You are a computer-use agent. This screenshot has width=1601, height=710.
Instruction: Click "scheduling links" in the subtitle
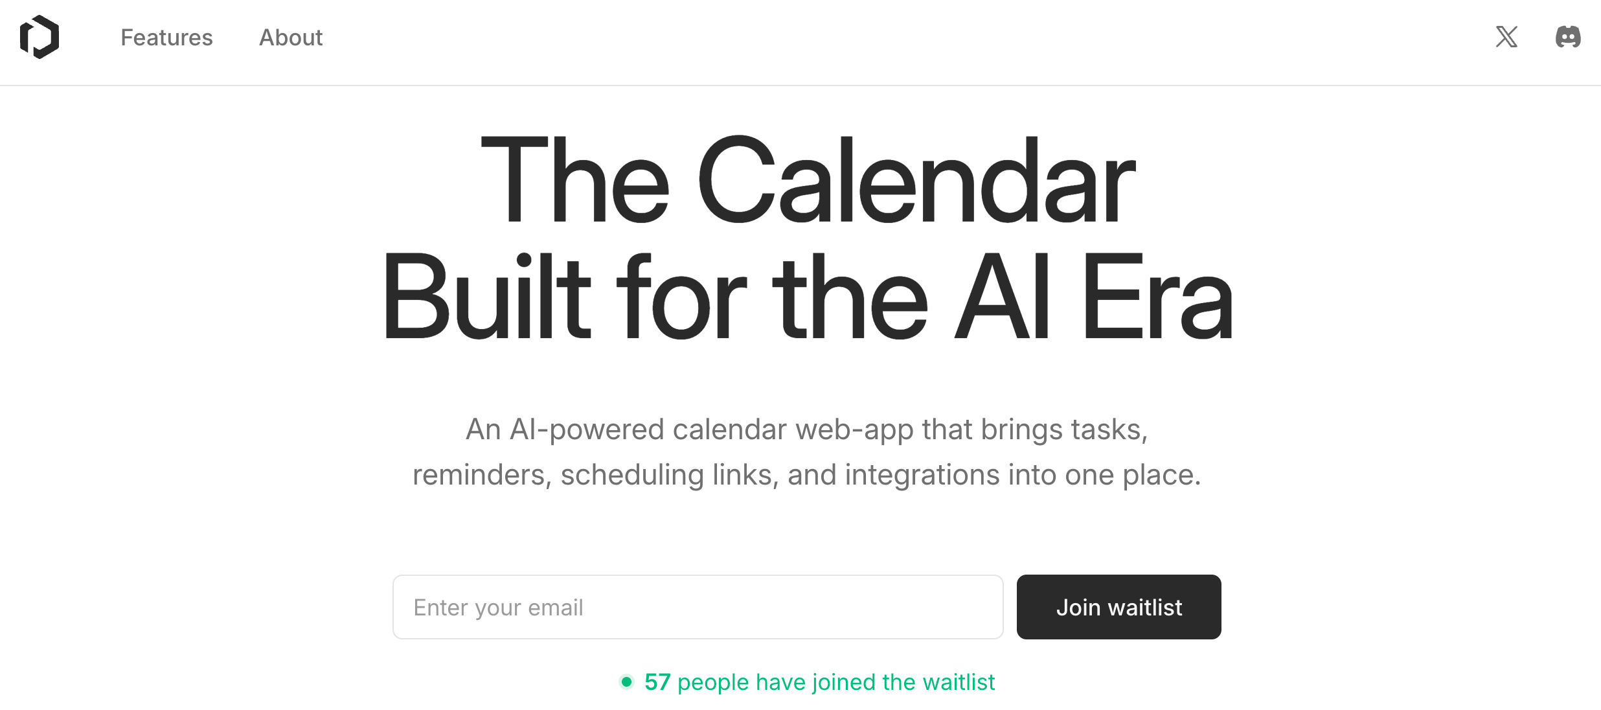coord(669,475)
